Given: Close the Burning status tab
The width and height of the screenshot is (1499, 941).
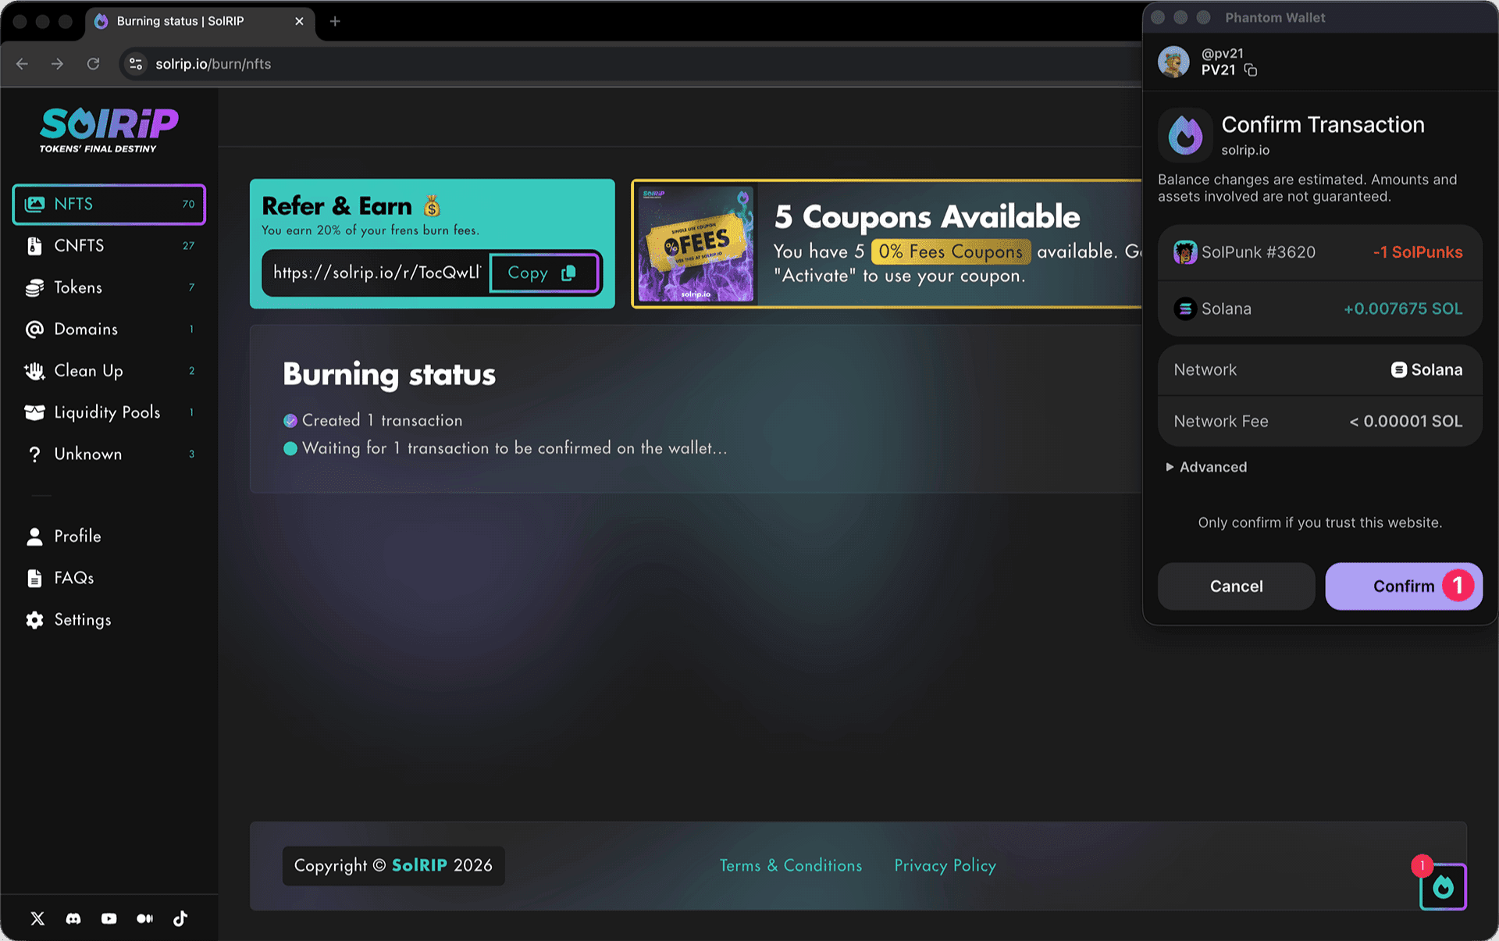Looking at the screenshot, I should click(299, 21).
